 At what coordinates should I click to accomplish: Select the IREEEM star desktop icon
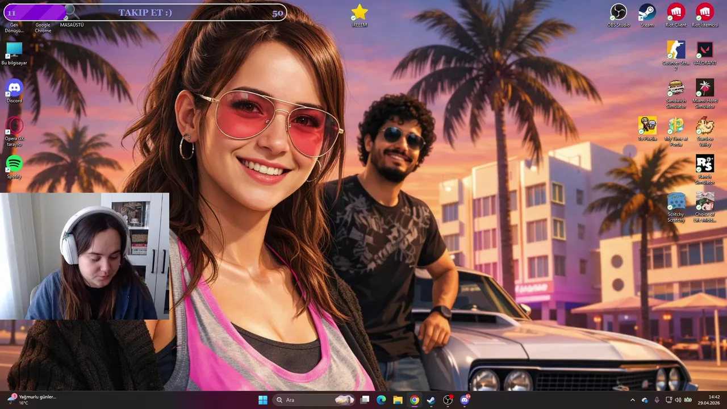pos(360,15)
